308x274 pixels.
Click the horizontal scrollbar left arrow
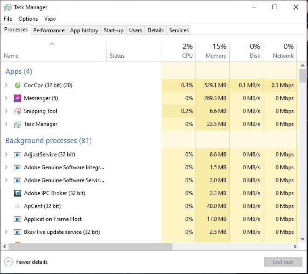pos(5,247)
